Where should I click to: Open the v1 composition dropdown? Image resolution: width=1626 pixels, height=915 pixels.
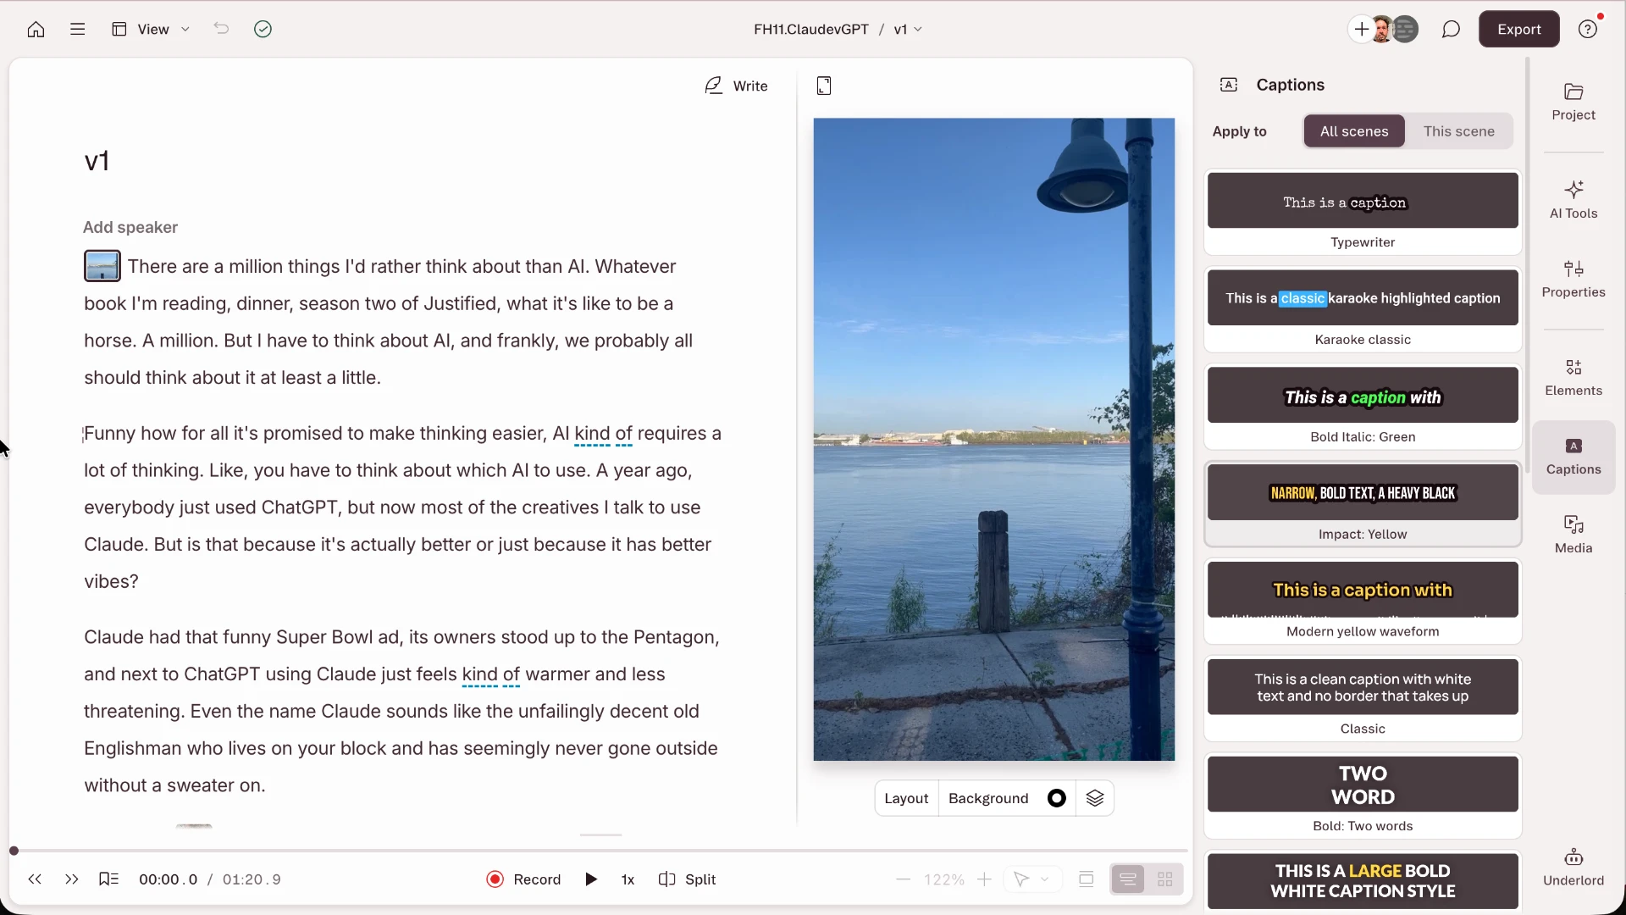[908, 29]
